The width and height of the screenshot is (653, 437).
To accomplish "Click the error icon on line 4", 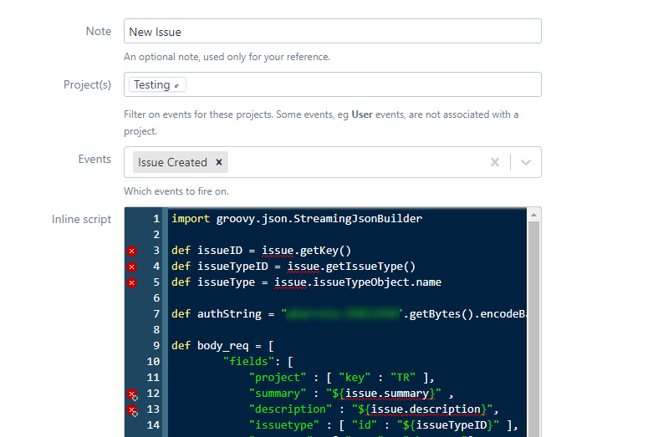I will tap(131, 267).
